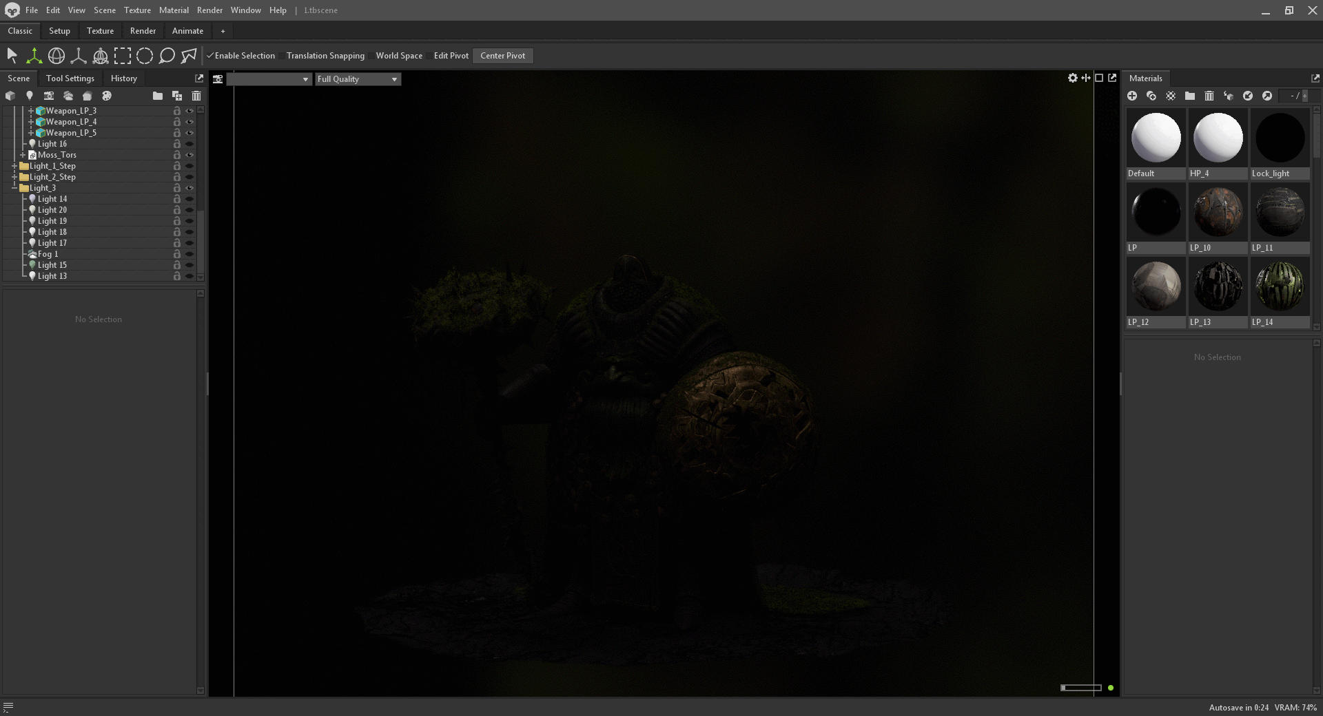This screenshot has height=716, width=1323.
Task: Delete selected material via the trash icon
Action: point(1209,96)
